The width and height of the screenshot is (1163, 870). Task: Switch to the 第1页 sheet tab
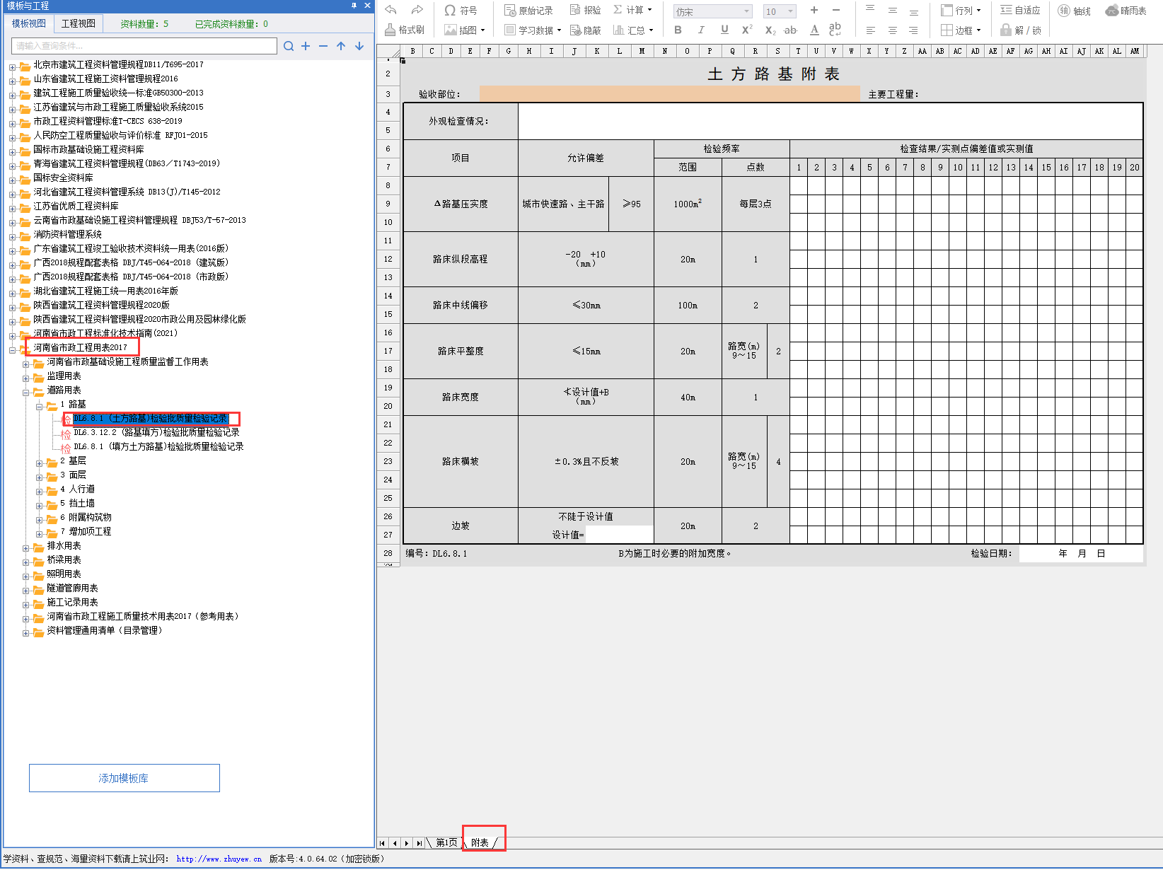[446, 842]
